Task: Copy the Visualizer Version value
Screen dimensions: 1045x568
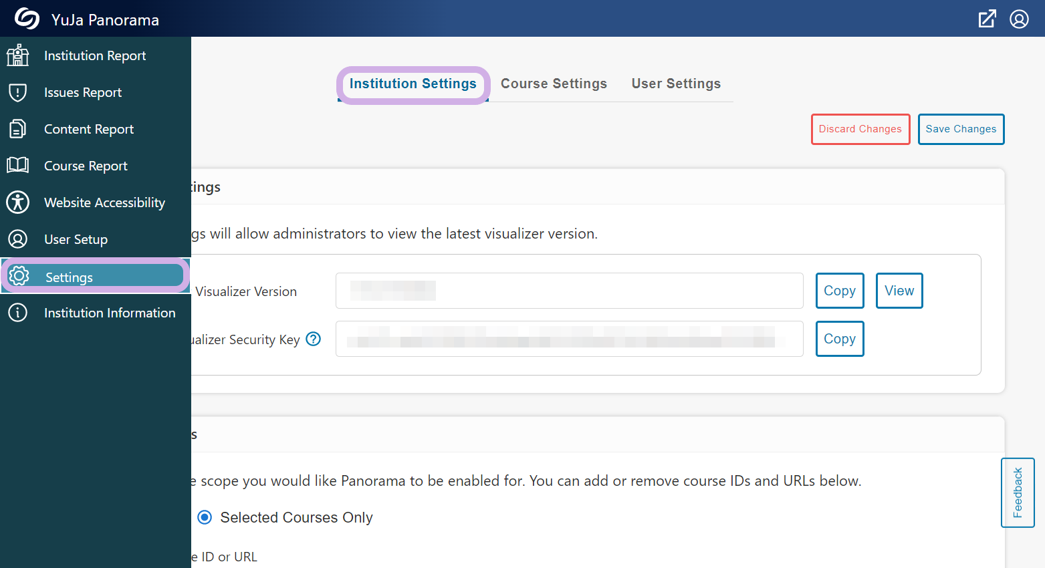Action: 840,291
